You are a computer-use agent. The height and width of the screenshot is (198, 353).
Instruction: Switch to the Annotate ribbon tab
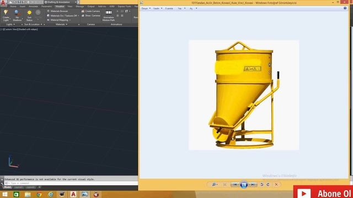coord(33,7)
